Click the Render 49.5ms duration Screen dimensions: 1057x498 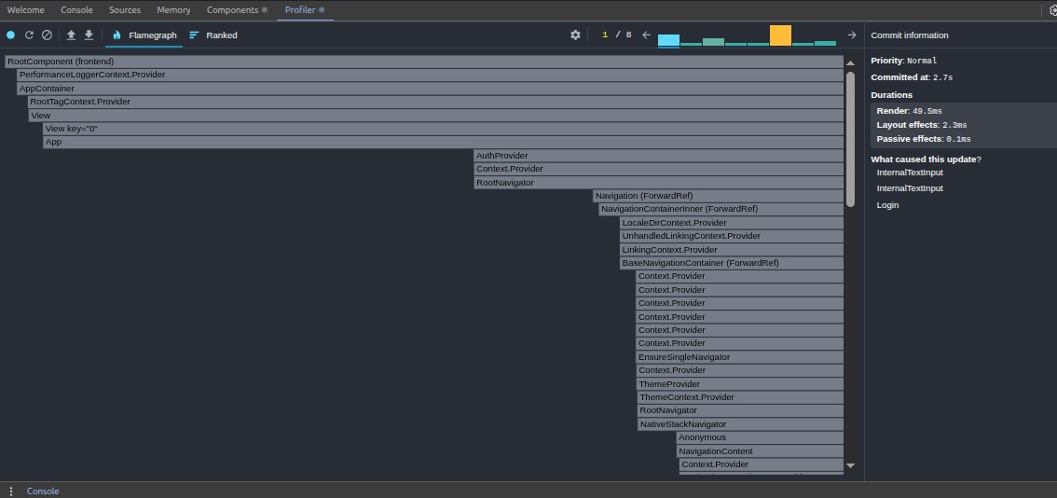pos(910,111)
